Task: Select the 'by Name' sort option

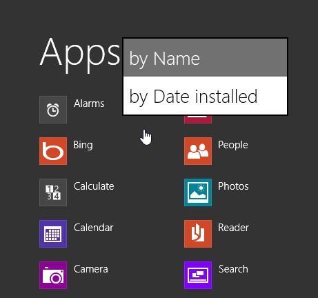Action: pos(205,57)
